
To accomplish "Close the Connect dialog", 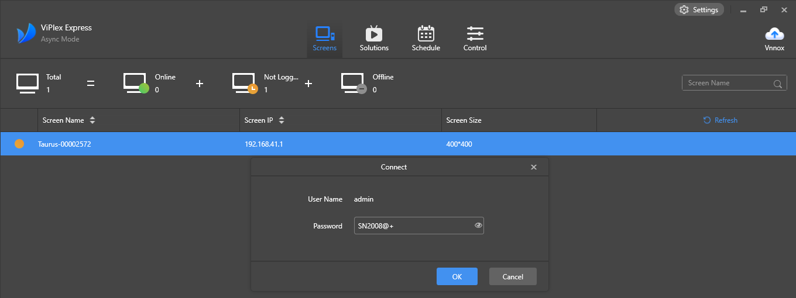I will pos(534,167).
